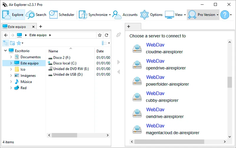This screenshot has height=148, width=236.
Task: Create a new folder
Action: pos(12,43)
